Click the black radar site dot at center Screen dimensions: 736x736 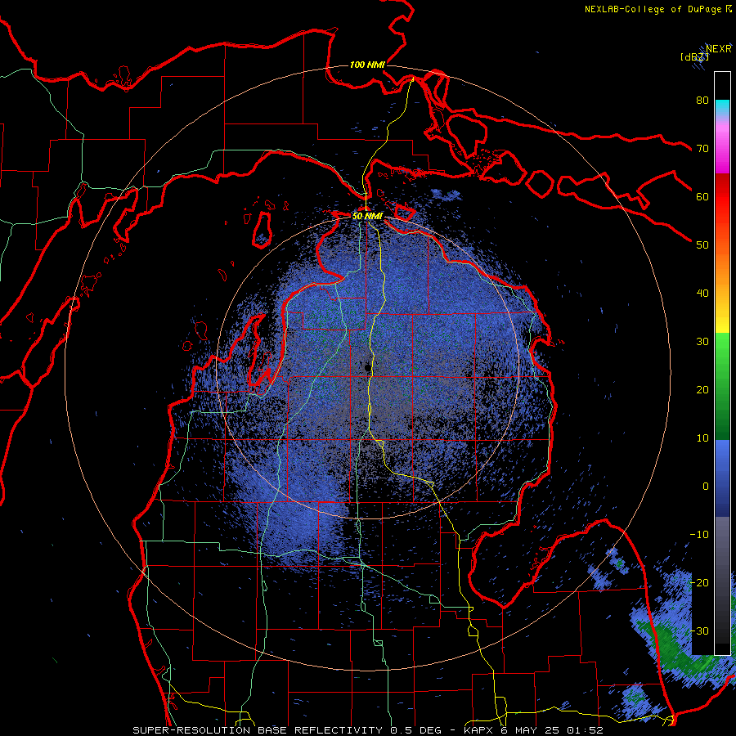tap(367, 367)
